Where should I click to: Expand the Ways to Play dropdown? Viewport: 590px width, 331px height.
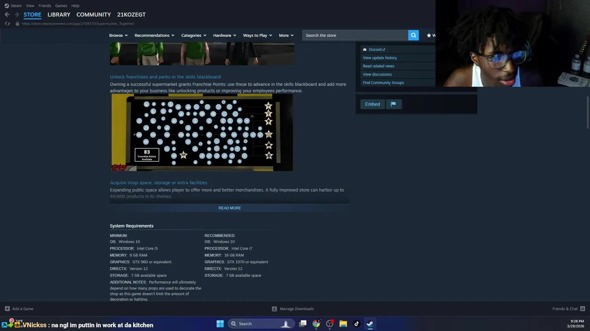click(257, 35)
